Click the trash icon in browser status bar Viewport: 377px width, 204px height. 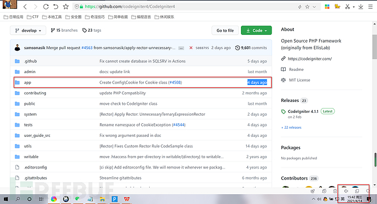[x=335, y=191]
